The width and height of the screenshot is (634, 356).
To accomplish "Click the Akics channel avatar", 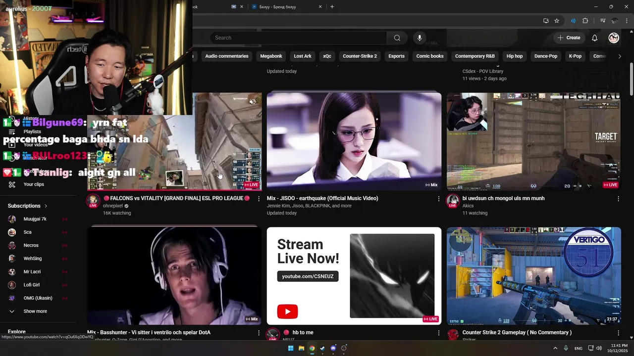I will pyautogui.click(x=453, y=200).
